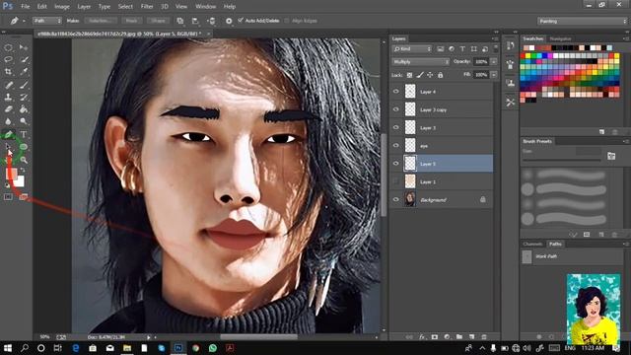Hide the Background layer

click(396, 199)
